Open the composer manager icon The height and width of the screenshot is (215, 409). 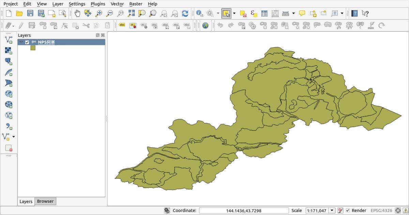point(62,13)
